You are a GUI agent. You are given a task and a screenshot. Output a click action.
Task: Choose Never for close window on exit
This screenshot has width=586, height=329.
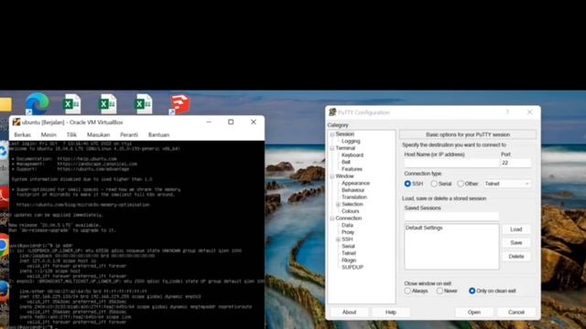[439, 291]
